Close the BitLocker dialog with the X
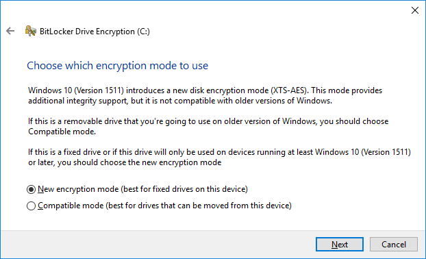Image resolution: width=426 pixels, height=259 pixels. click(414, 10)
